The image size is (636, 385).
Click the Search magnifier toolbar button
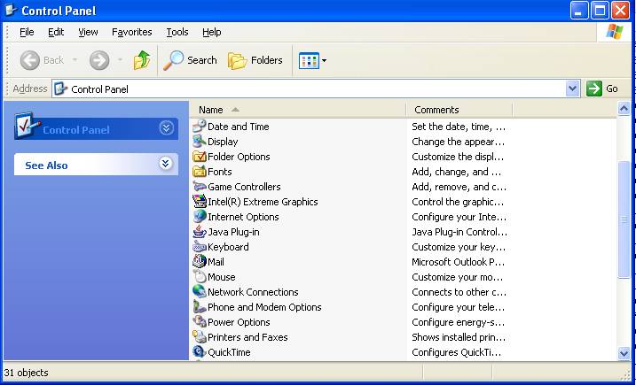[x=190, y=60]
